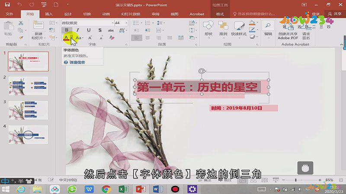Viewport: 346px width, 194px height.
Task: Switch to the 幻灯片放映 Slide Show tab
Action: coord(131,14)
